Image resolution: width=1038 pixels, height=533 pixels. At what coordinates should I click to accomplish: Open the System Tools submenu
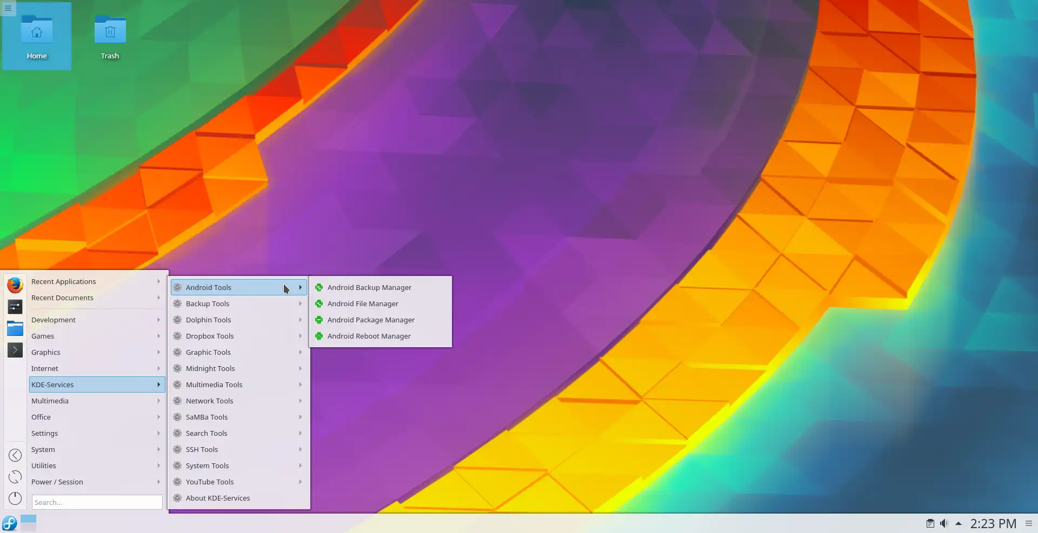pyautogui.click(x=239, y=465)
